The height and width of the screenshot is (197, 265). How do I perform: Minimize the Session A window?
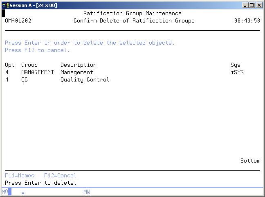click(x=245, y=5)
